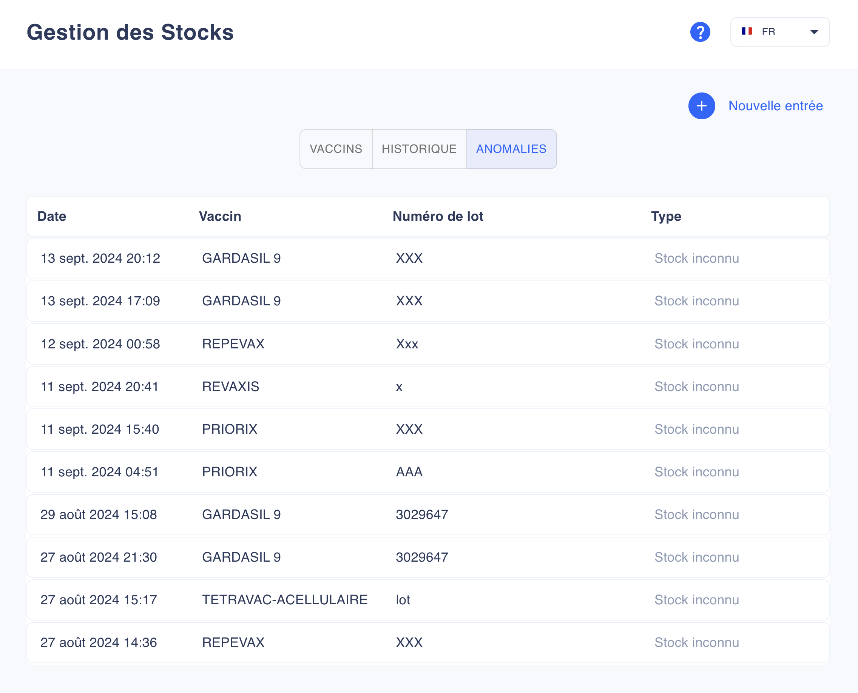Select the ANOMALIES tab
This screenshot has height=693, width=858.
tap(511, 149)
